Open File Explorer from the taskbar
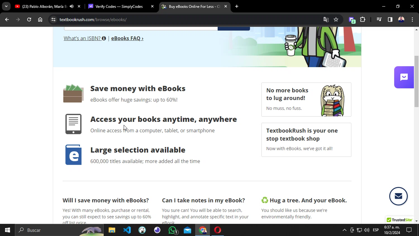This screenshot has width=419, height=236. tap(112, 230)
